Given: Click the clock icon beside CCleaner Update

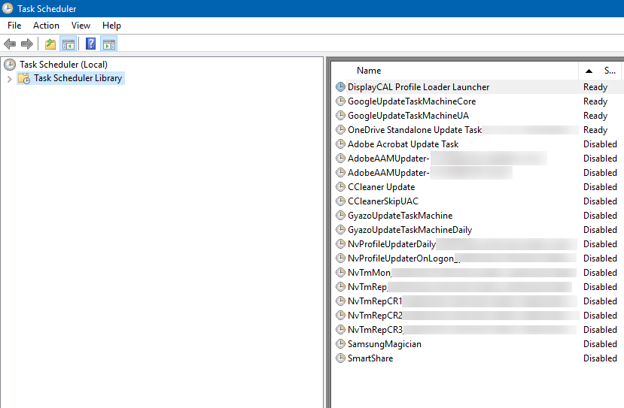Looking at the screenshot, I should tap(340, 187).
